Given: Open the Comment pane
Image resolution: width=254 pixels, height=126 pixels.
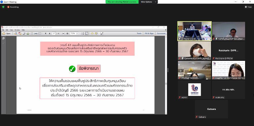Looking at the screenshot, I should tap(161, 33).
